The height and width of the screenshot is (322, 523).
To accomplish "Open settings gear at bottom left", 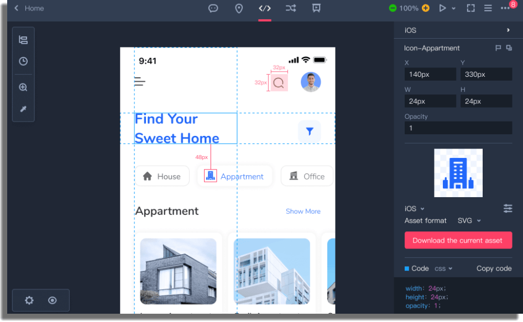I will tap(29, 300).
